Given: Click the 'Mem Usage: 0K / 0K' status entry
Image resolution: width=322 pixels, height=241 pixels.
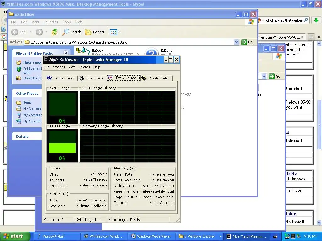Looking at the screenshot, I should (x=139, y=219).
